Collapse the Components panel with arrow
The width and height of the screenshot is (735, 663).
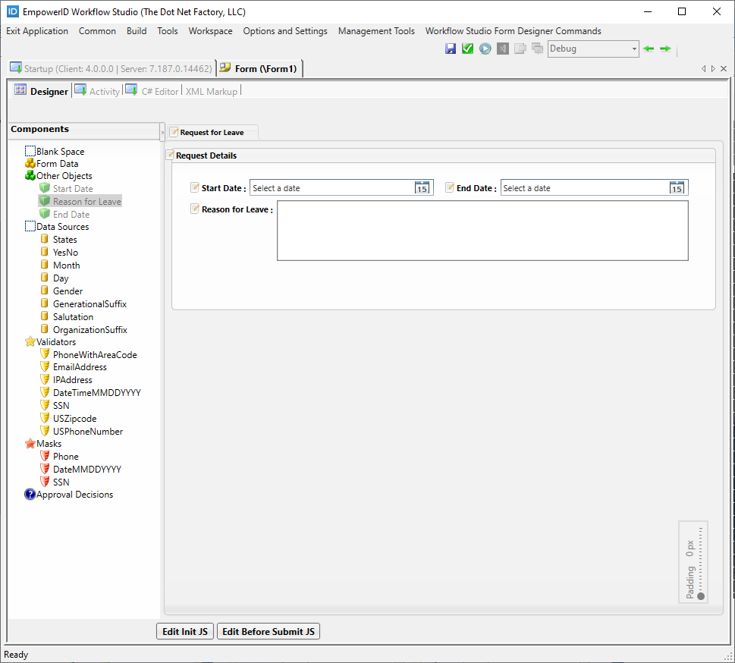[x=162, y=132]
